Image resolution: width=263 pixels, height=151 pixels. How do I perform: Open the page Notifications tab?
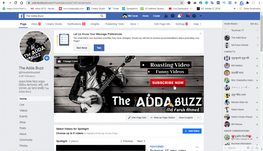[x=76, y=24]
